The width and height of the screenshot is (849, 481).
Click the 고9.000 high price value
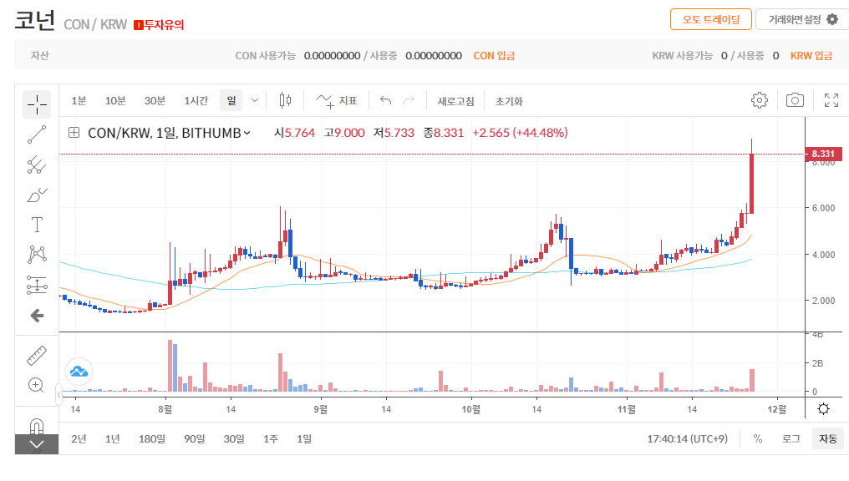pyautogui.click(x=344, y=133)
